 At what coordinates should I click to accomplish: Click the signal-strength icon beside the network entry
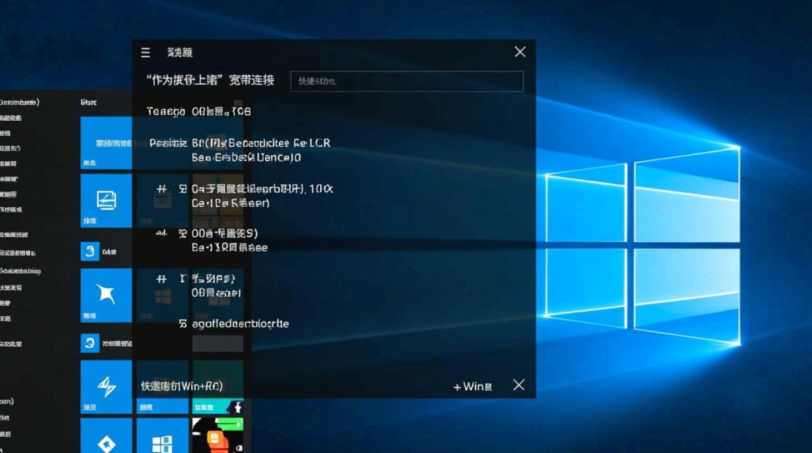(x=162, y=233)
